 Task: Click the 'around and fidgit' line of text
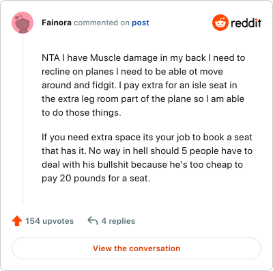[139, 85]
